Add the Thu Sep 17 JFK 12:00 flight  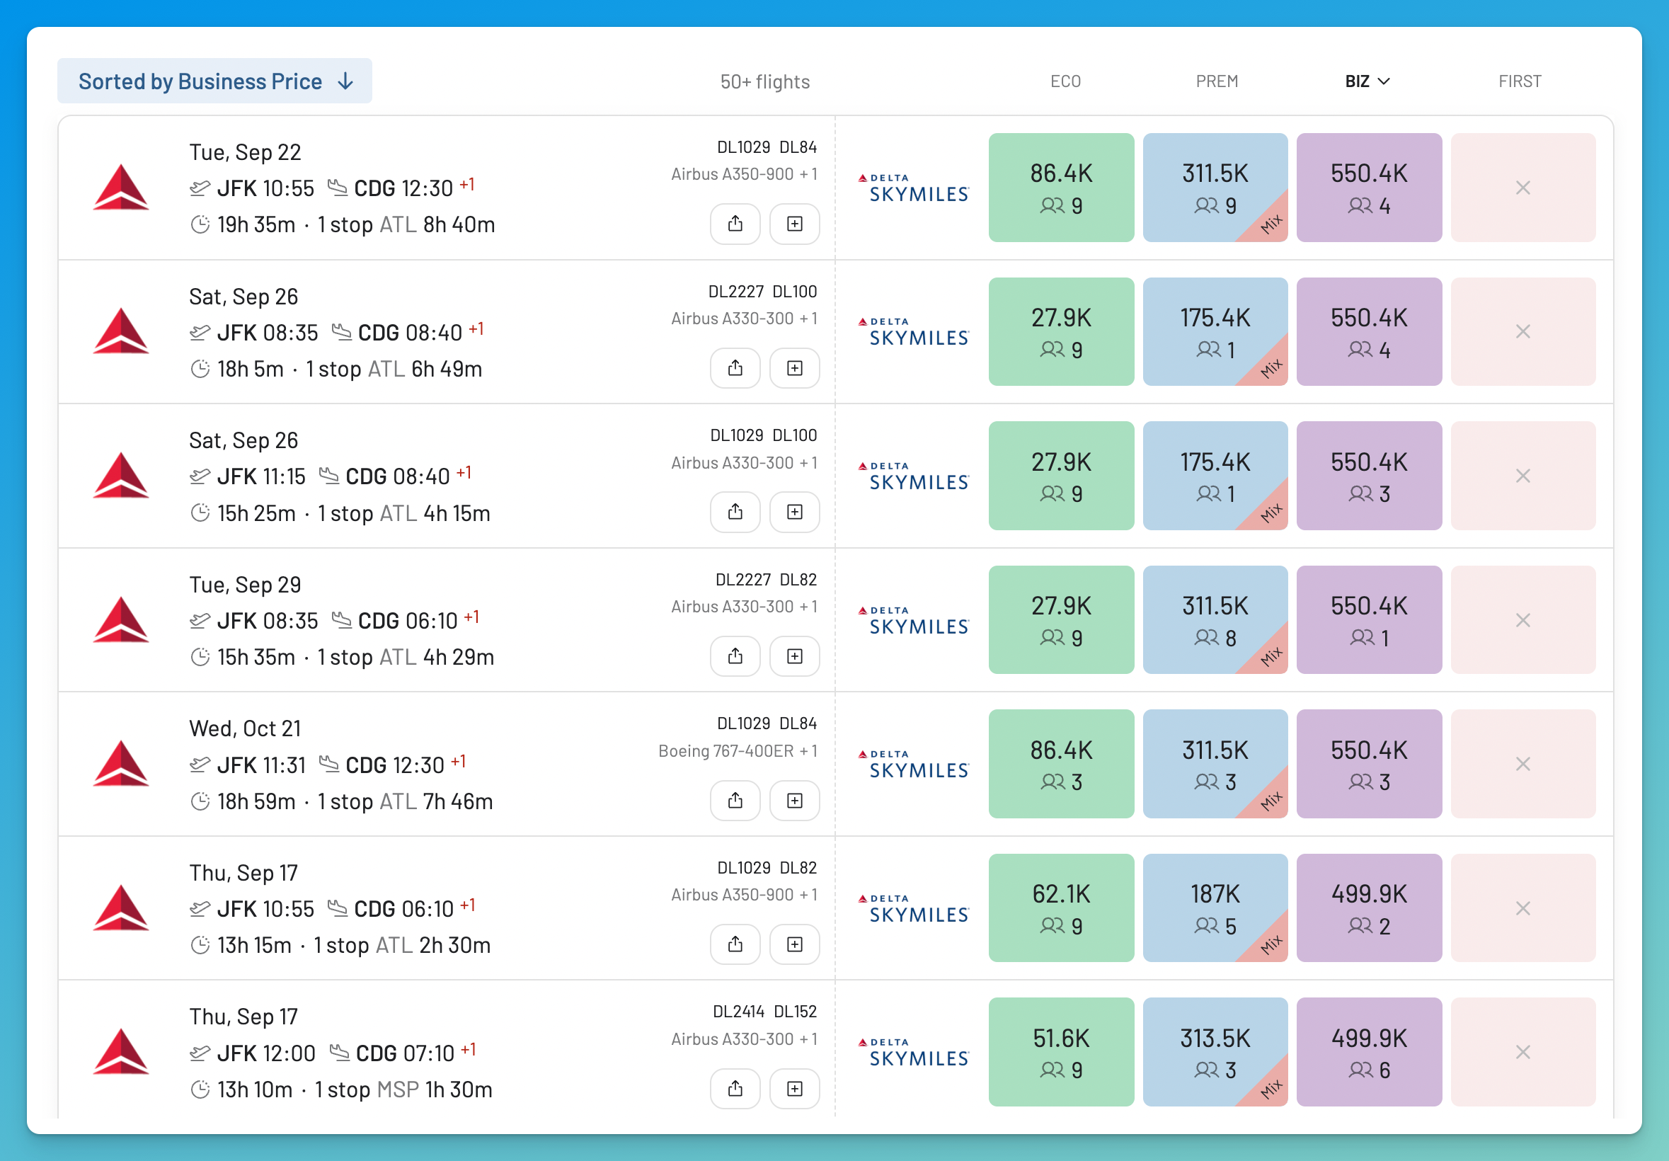coord(795,1088)
